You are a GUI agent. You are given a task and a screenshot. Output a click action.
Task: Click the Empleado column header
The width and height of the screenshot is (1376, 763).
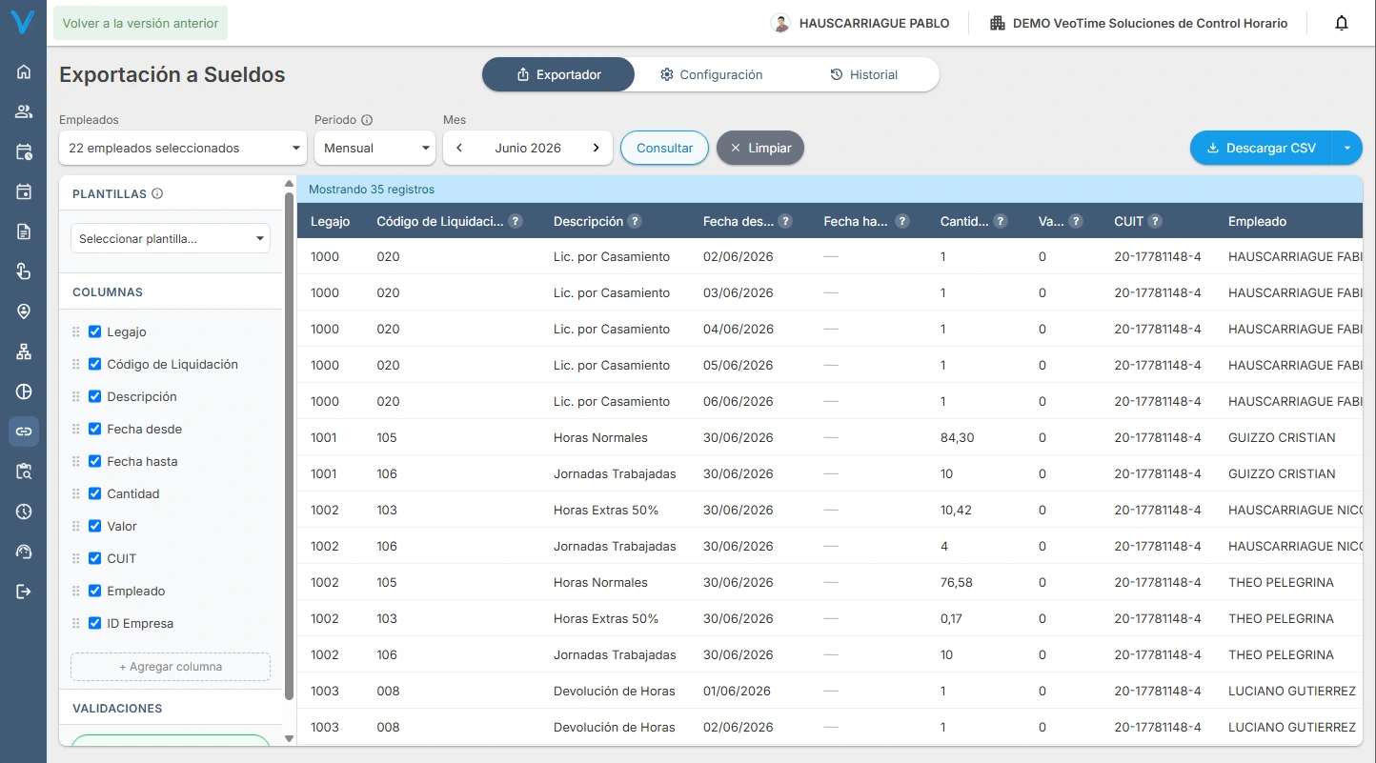[1257, 221]
